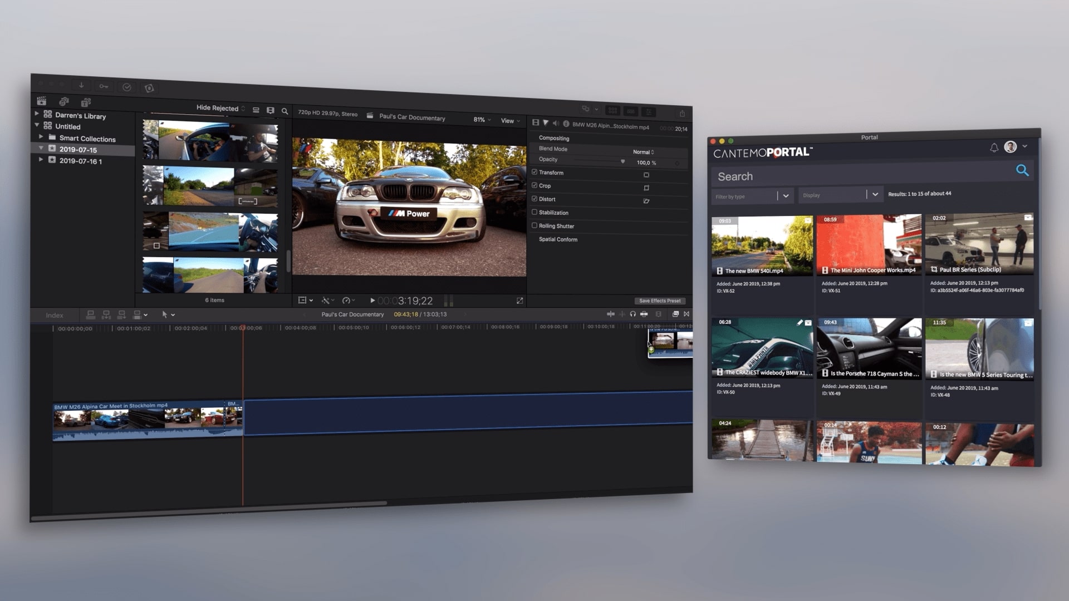Toggle filmstrip clip appearance icon
Viewport: 1069px width, 601px height.
tap(270, 111)
